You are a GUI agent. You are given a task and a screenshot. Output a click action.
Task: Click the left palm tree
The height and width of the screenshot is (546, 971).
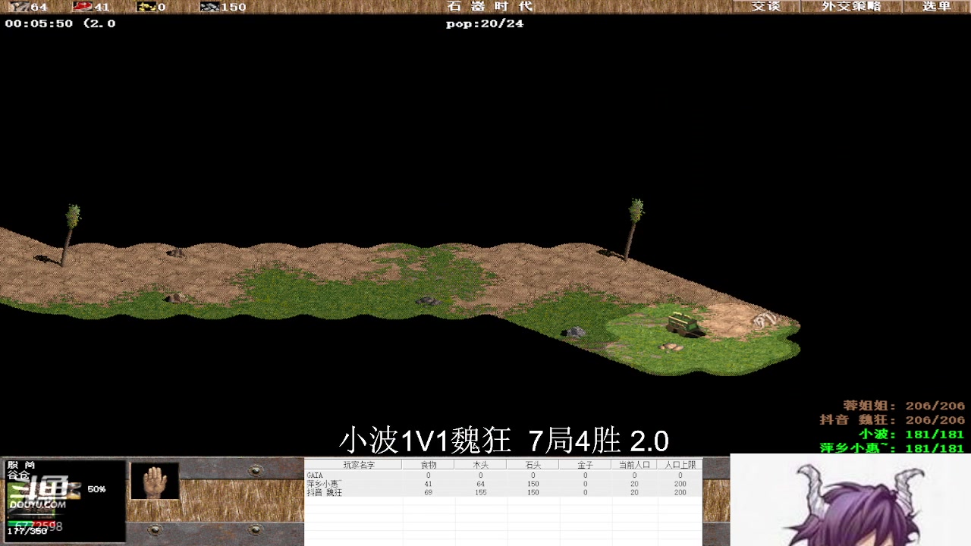tap(68, 235)
